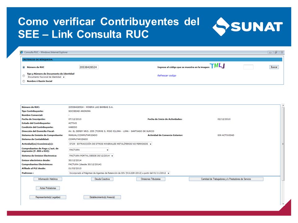Viewport: 298px width, 223px height.
Task: Restore the Consulta RUC window
Action: pyautogui.click(x=276, y=52)
